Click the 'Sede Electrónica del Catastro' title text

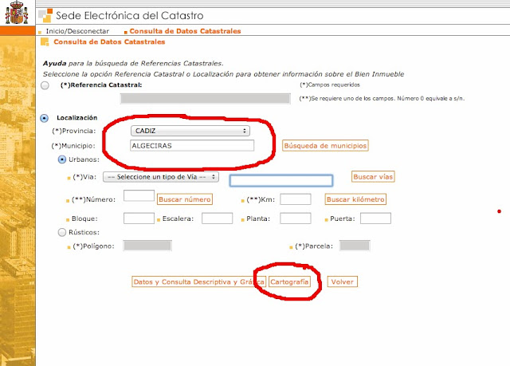(x=129, y=16)
